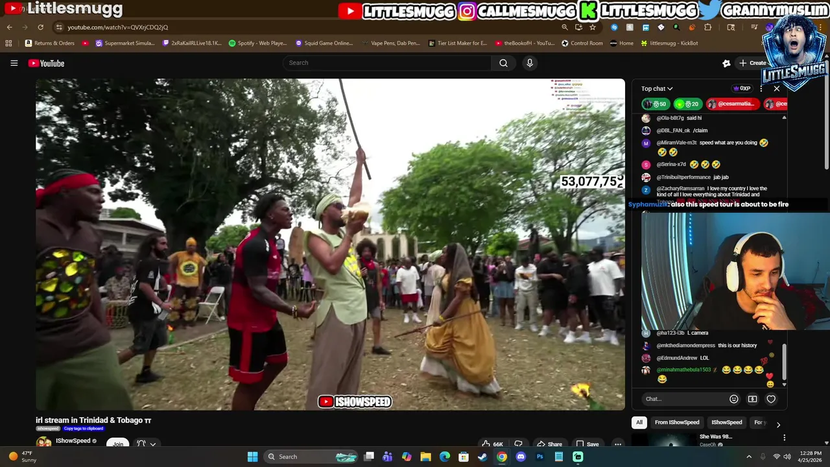
Task: Click the Join membership button
Action: click(118, 444)
